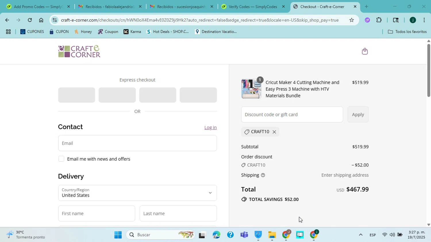Open Todos los favoritos folder
The width and height of the screenshot is (431, 242).
[x=407, y=32]
